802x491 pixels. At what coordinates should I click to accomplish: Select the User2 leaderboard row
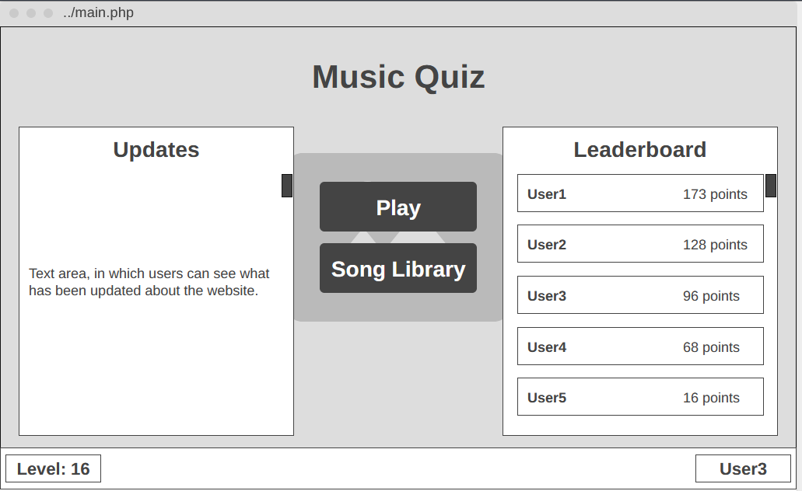pyautogui.click(x=640, y=244)
